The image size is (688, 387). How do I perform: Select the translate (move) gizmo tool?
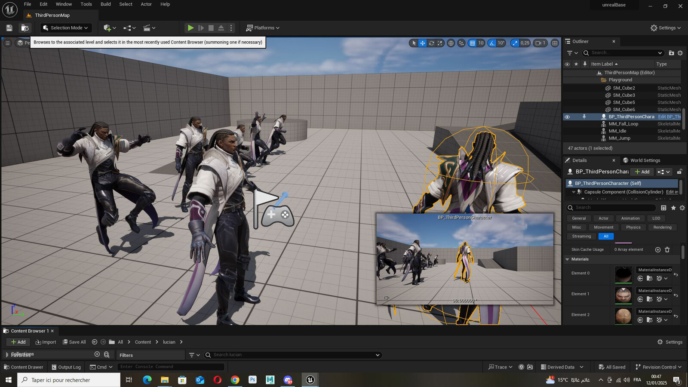(x=423, y=43)
